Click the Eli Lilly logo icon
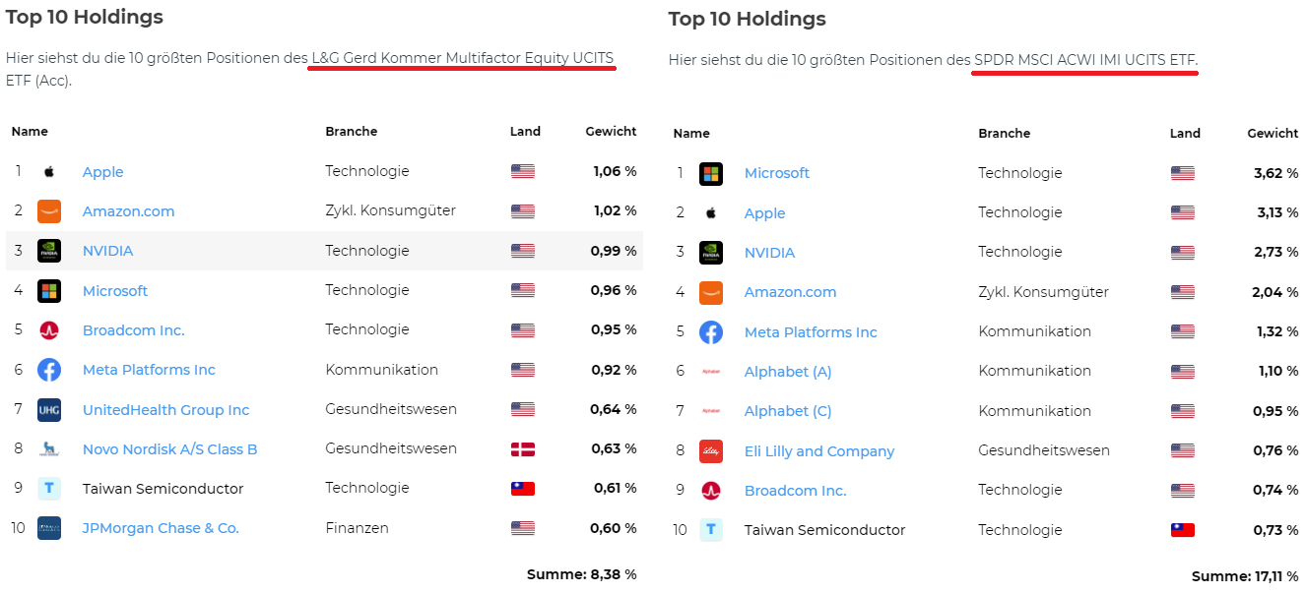The width and height of the screenshot is (1306, 594). (711, 451)
